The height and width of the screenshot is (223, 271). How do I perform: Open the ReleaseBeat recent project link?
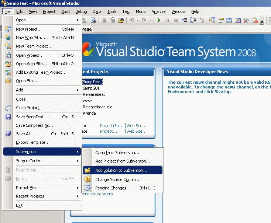click(94, 94)
